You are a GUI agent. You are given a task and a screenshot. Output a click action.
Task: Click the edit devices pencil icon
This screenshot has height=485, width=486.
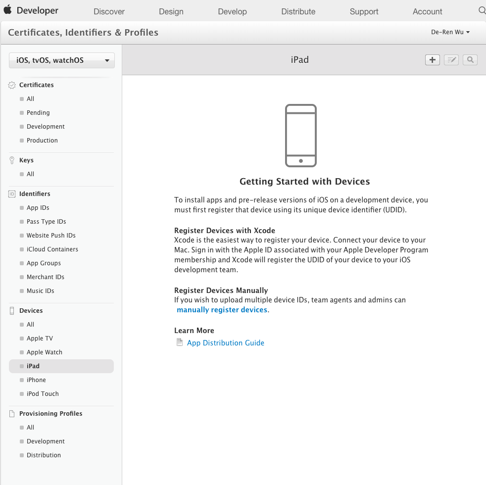tap(451, 60)
